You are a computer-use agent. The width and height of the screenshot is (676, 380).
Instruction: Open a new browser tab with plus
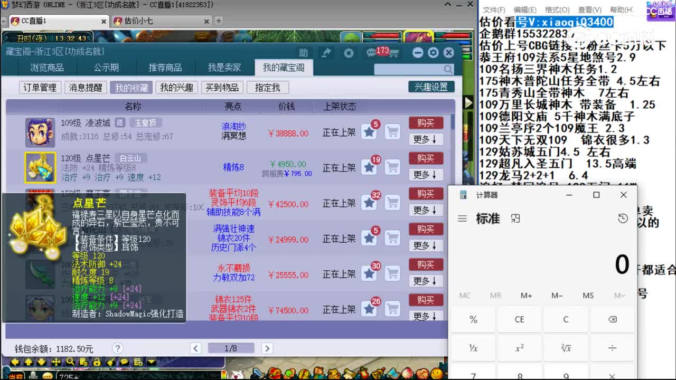(x=219, y=21)
